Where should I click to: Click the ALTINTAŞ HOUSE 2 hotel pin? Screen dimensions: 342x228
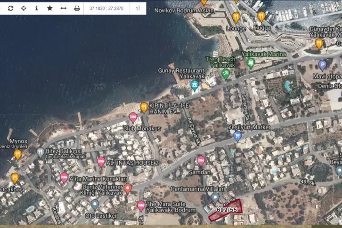(x=101, y=162)
